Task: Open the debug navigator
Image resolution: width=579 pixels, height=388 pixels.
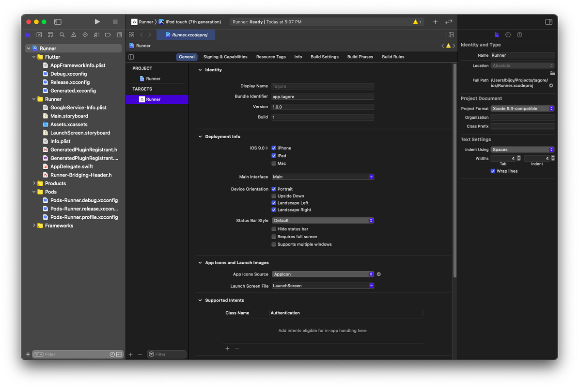Action: 96,35
